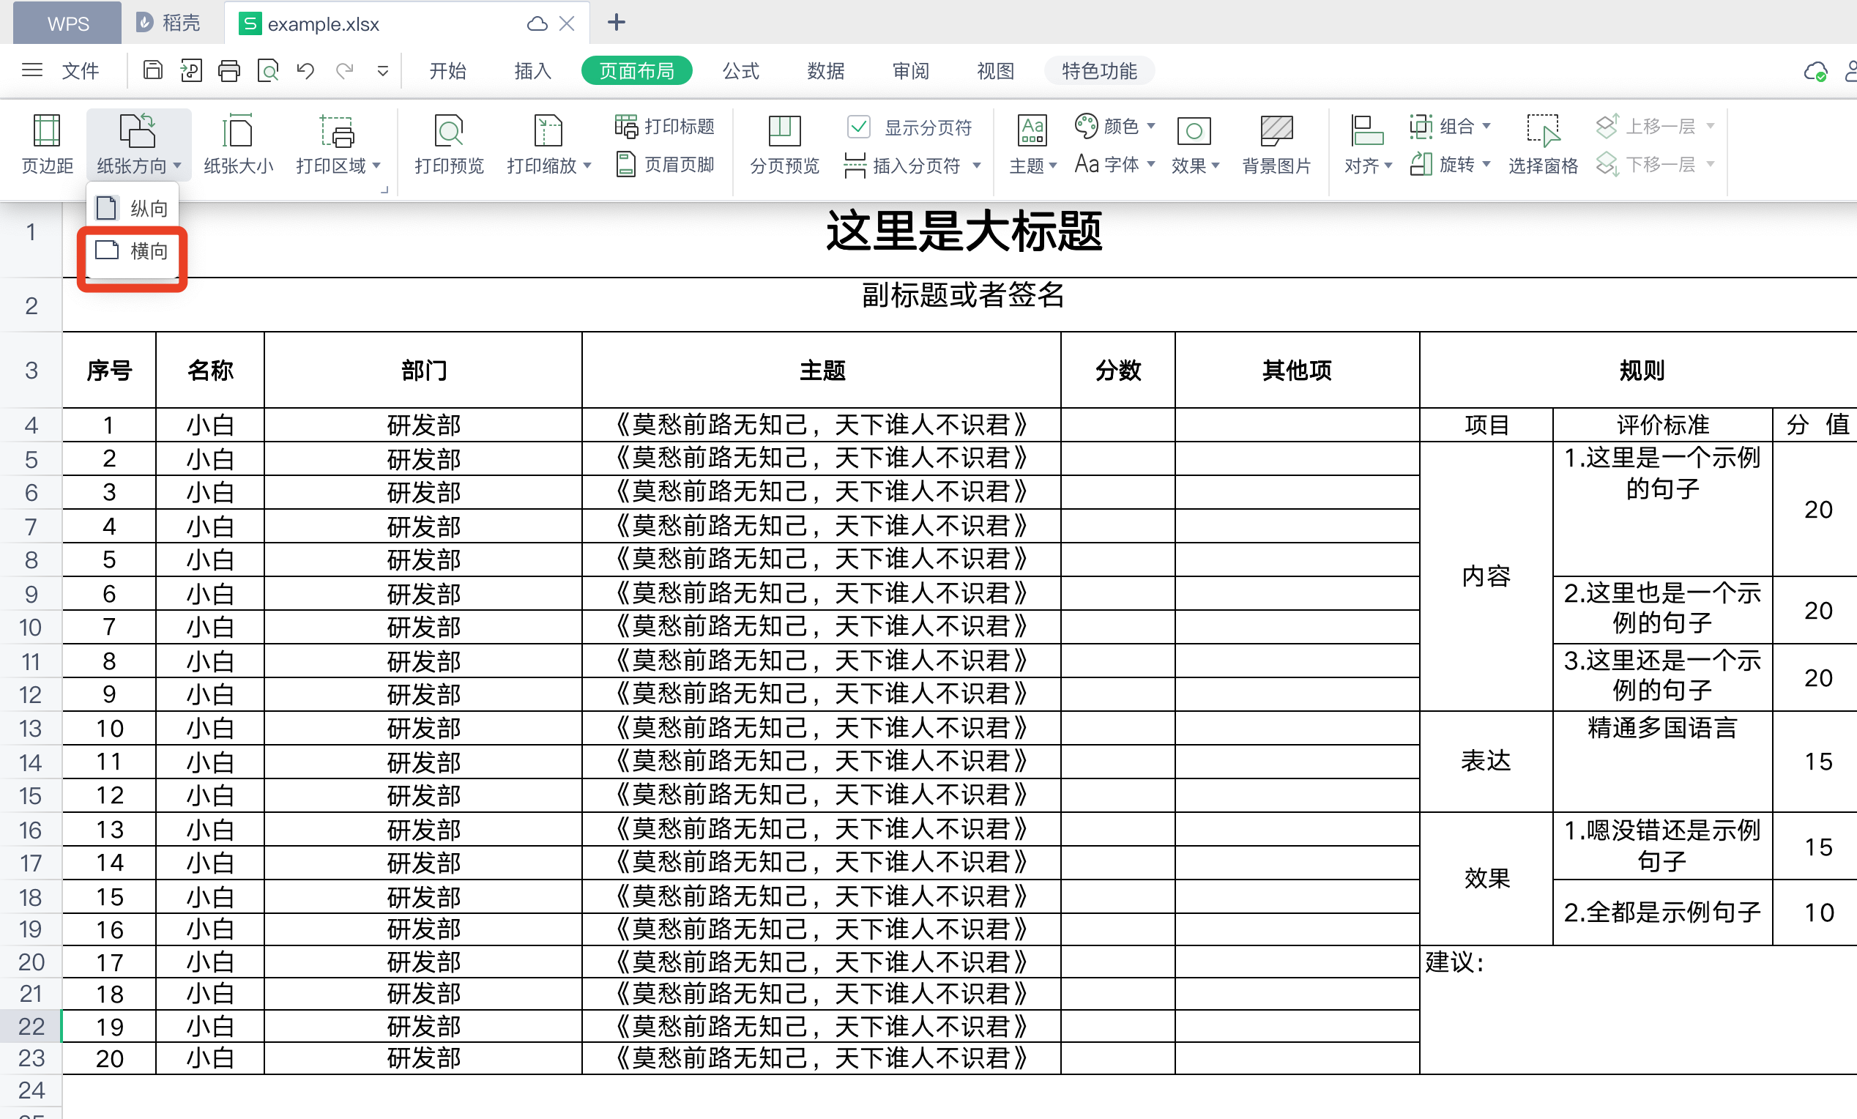Click Print Preview (打印预览) icon
The height and width of the screenshot is (1119, 1857).
[448, 133]
